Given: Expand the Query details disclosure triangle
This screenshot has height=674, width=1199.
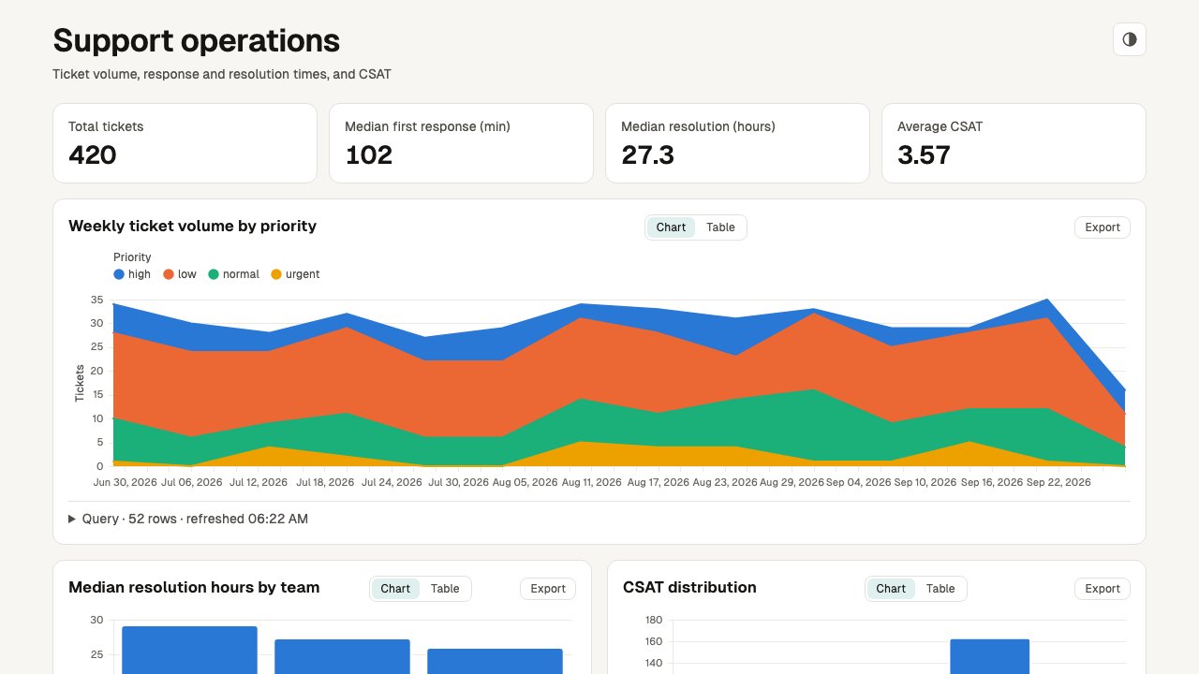Looking at the screenshot, I should (73, 519).
